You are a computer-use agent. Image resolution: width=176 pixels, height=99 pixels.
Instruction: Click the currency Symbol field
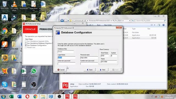pos(114,56)
